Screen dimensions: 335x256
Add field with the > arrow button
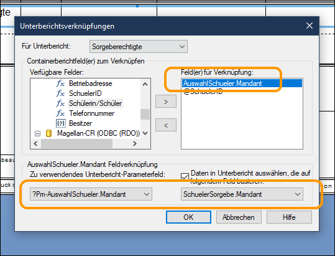coord(166,102)
